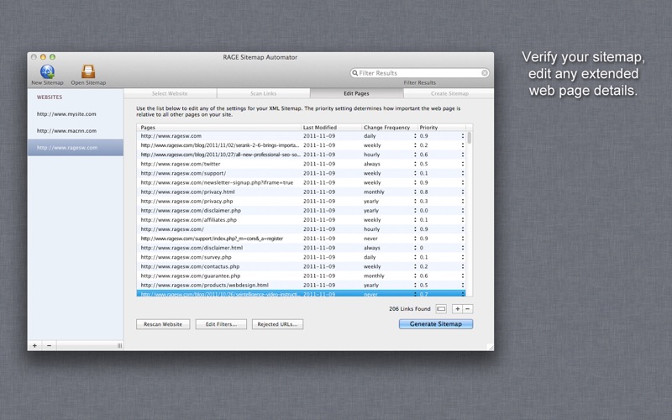Open change frequency dropdown for /twitter row

click(x=415, y=164)
